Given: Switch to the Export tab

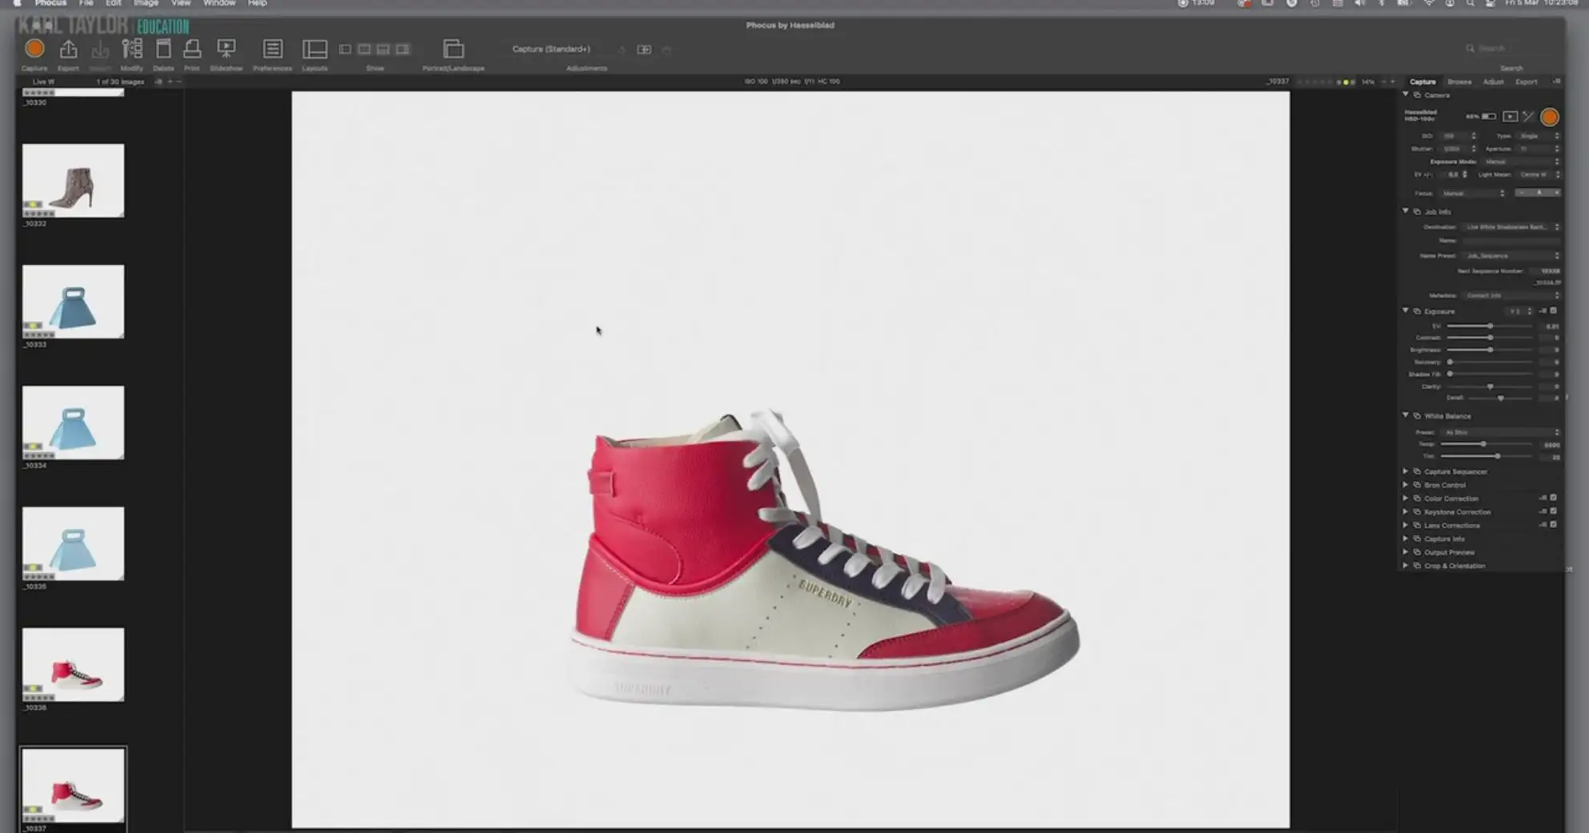Looking at the screenshot, I should [x=1526, y=82].
